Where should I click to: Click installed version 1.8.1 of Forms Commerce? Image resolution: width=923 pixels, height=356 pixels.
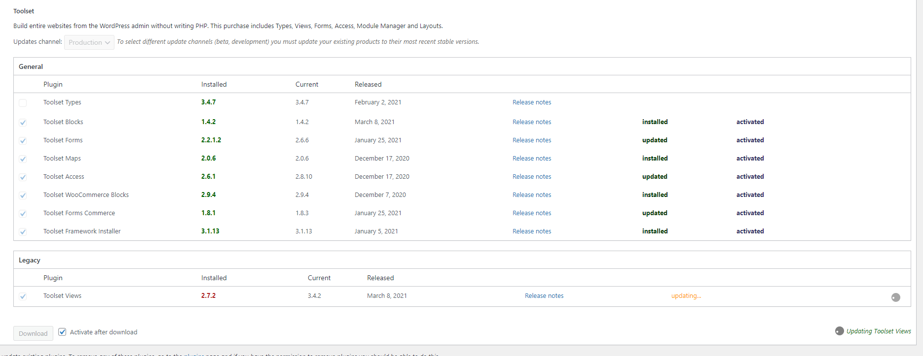click(208, 213)
